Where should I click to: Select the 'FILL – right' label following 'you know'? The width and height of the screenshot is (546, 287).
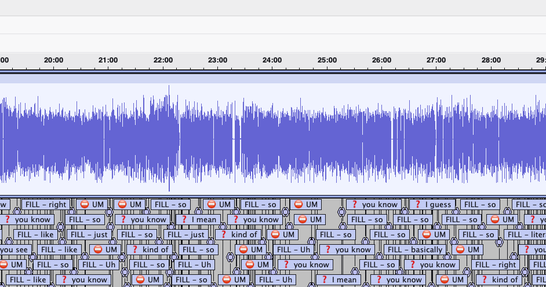[x=494, y=265]
